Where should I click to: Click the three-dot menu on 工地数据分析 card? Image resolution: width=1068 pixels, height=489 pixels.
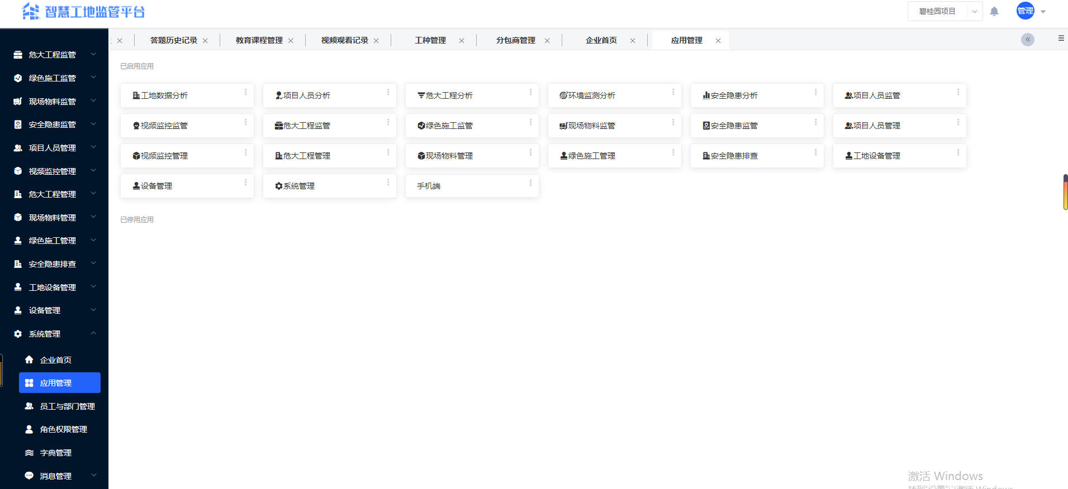tap(245, 92)
